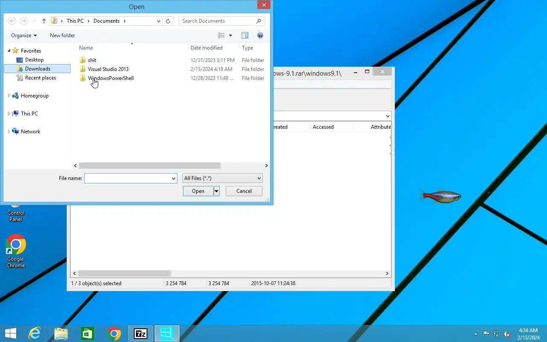Select the Visual Studio 2013 folder
The image size is (547, 342).
108,69
